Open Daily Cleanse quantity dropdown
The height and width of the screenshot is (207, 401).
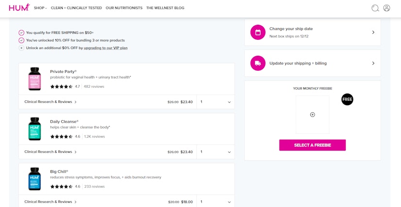click(216, 152)
